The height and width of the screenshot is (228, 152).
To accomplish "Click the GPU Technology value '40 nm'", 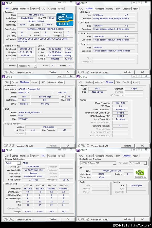I will point(101,178).
